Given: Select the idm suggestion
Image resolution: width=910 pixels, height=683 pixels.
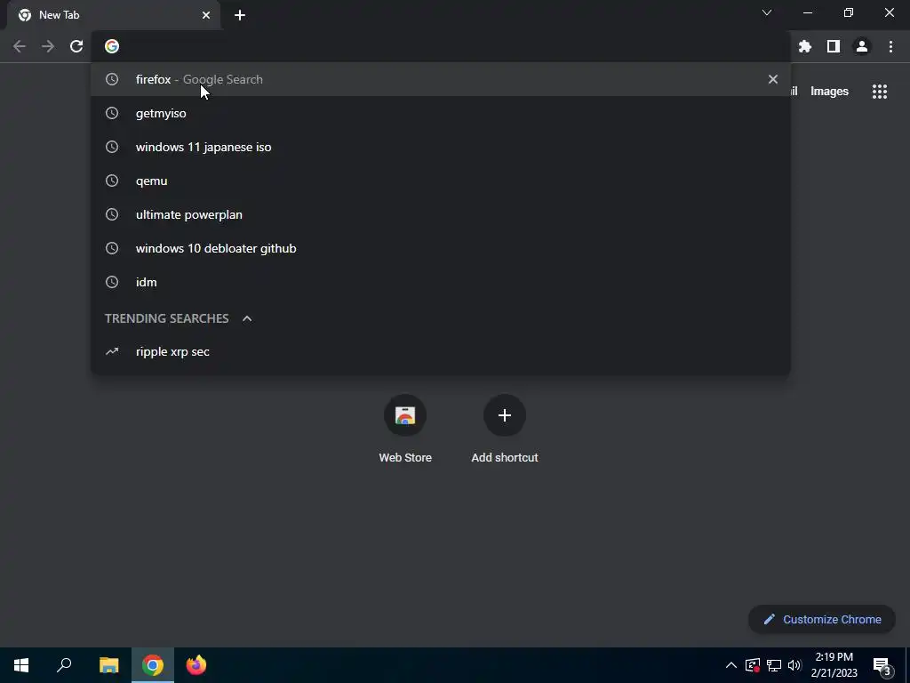Looking at the screenshot, I should click(441, 282).
